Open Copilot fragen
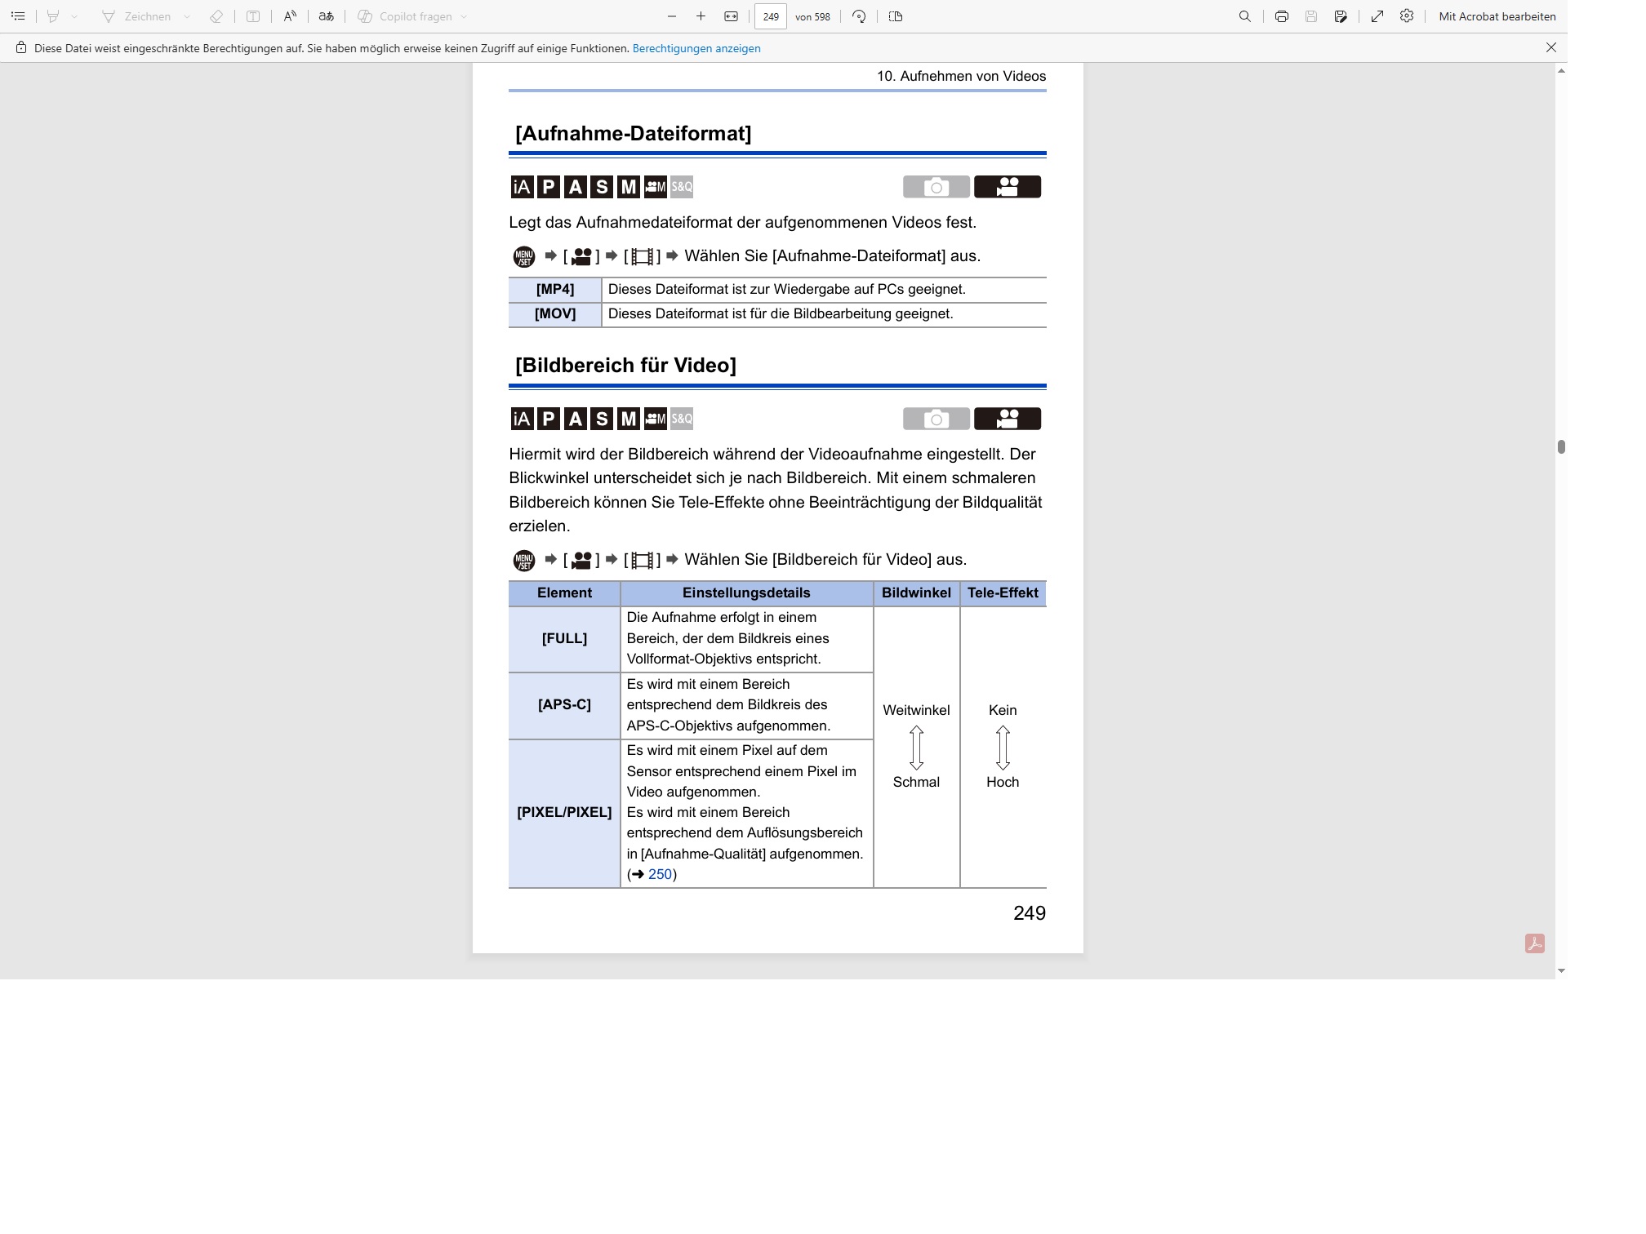Image resolution: width=1646 pixels, height=1234 pixels. click(x=405, y=16)
